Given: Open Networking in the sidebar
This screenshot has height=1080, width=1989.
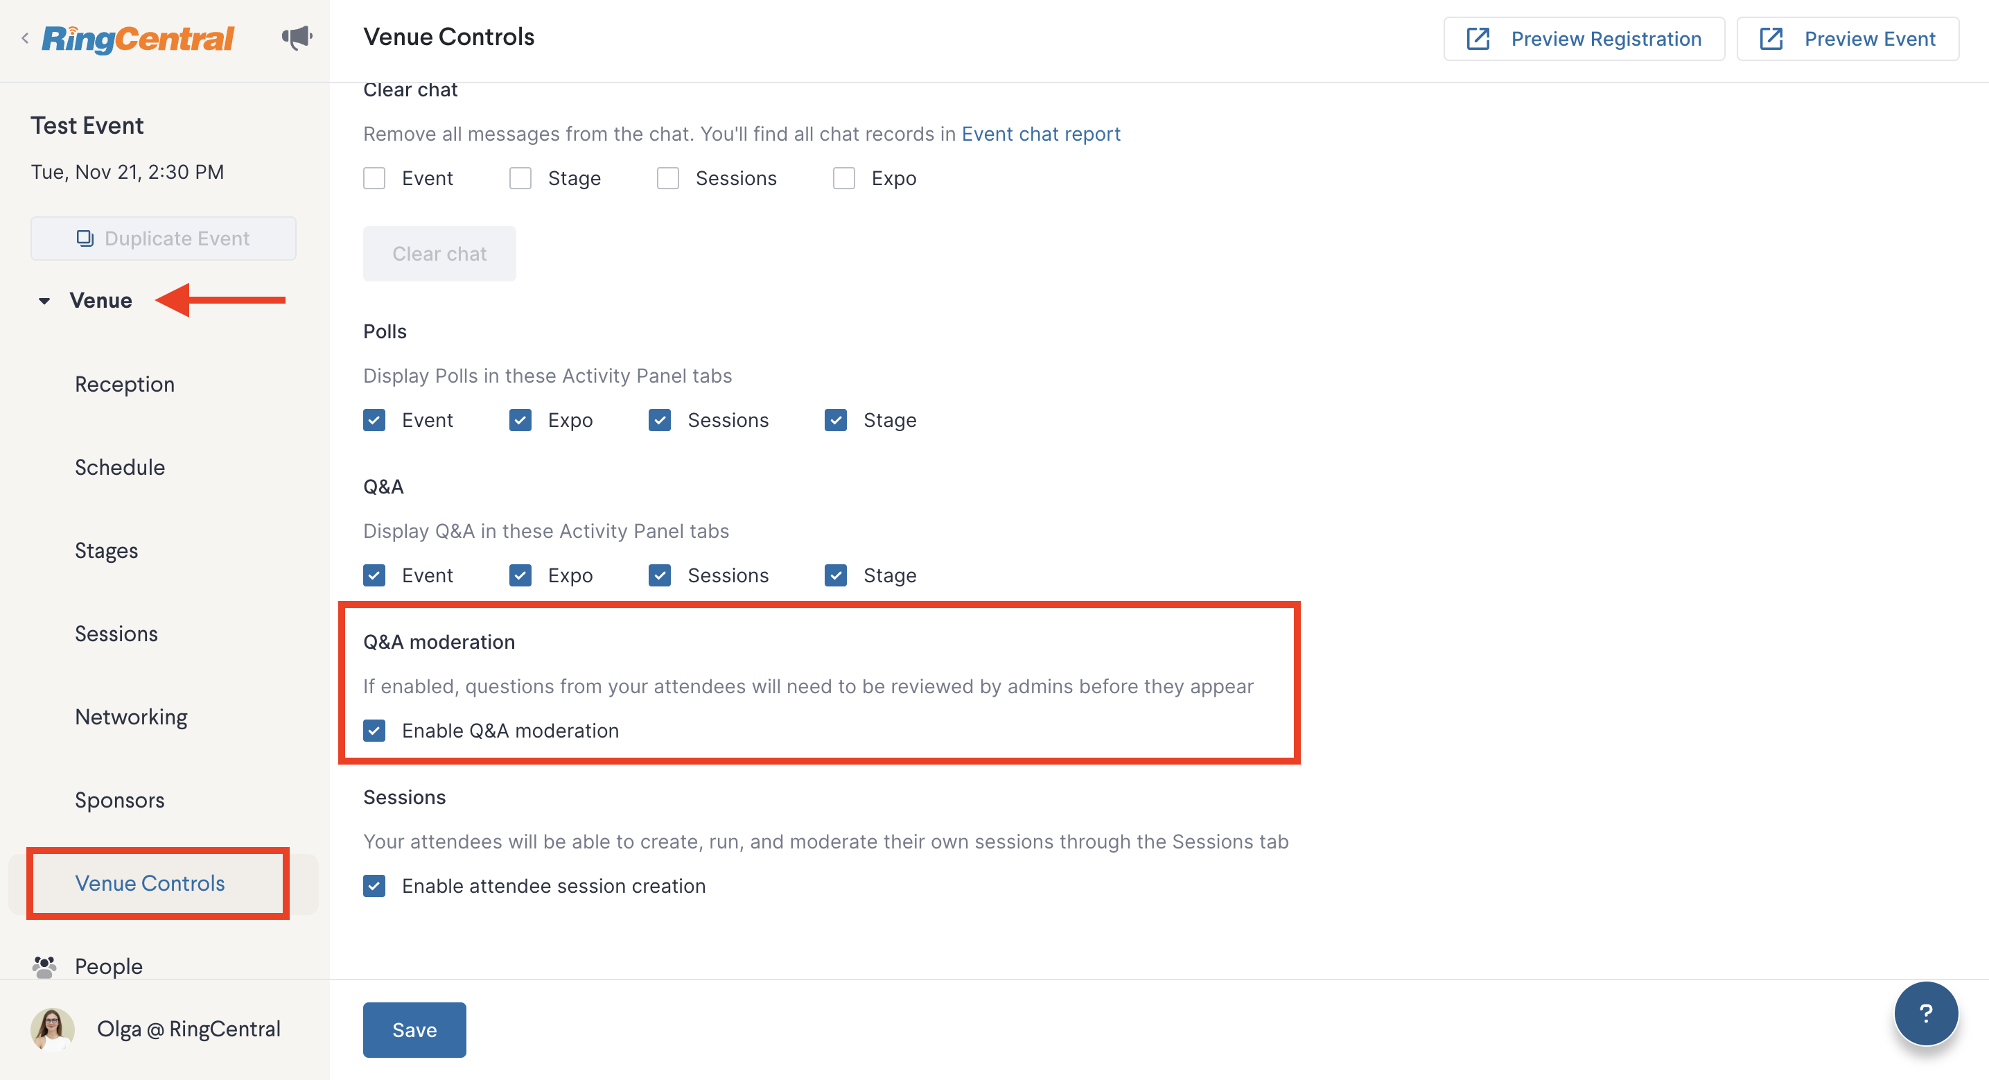Looking at the screenshot, I should 131,717.
